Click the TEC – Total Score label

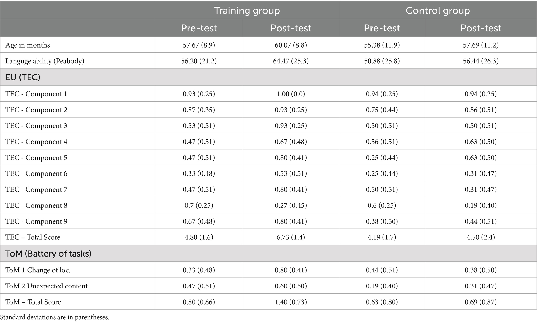[33, 237]
